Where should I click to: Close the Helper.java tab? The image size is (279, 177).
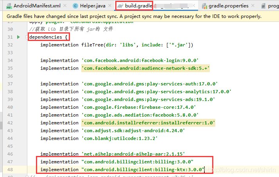point(110,6)
